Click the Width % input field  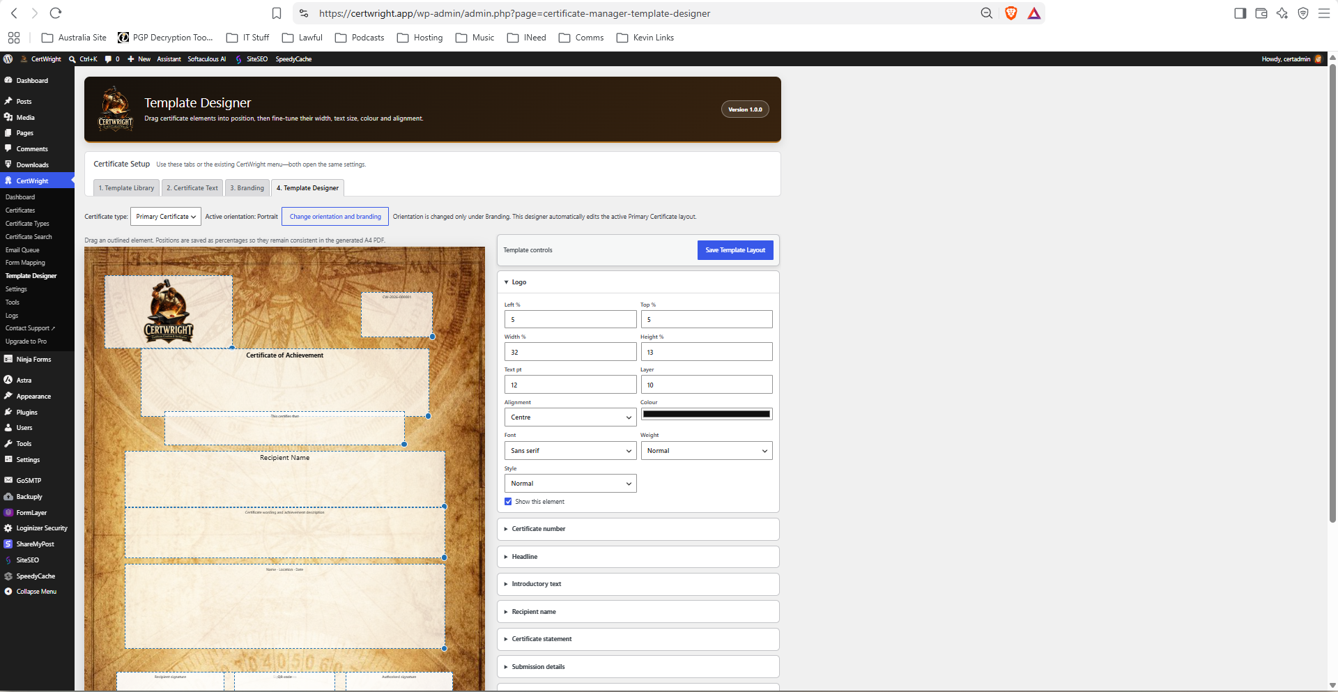tap(570, 352)
